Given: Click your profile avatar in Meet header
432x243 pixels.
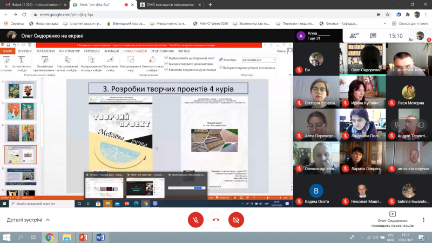Looking at the screenshot, I should (420, 36).
